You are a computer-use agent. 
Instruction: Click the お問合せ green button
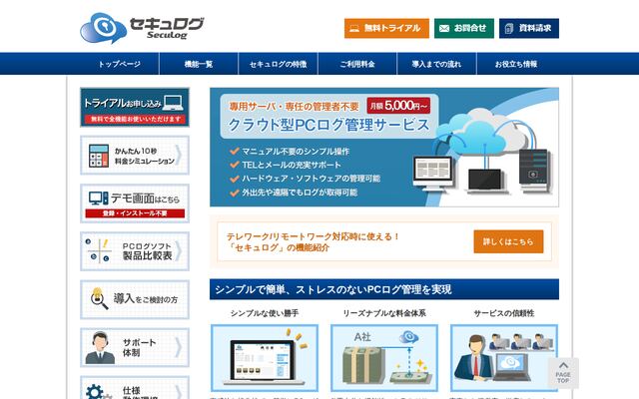463,28
